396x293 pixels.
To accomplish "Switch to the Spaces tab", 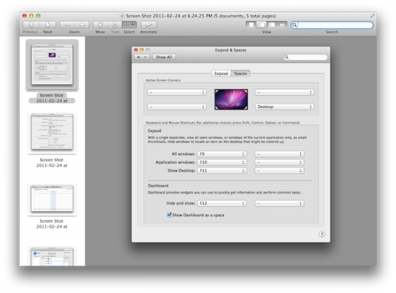I will pos(240,73).
